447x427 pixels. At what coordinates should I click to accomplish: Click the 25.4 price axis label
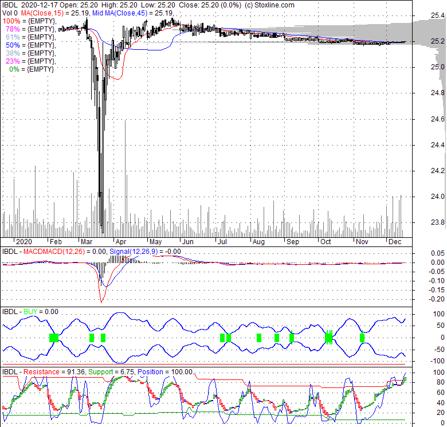438,15
